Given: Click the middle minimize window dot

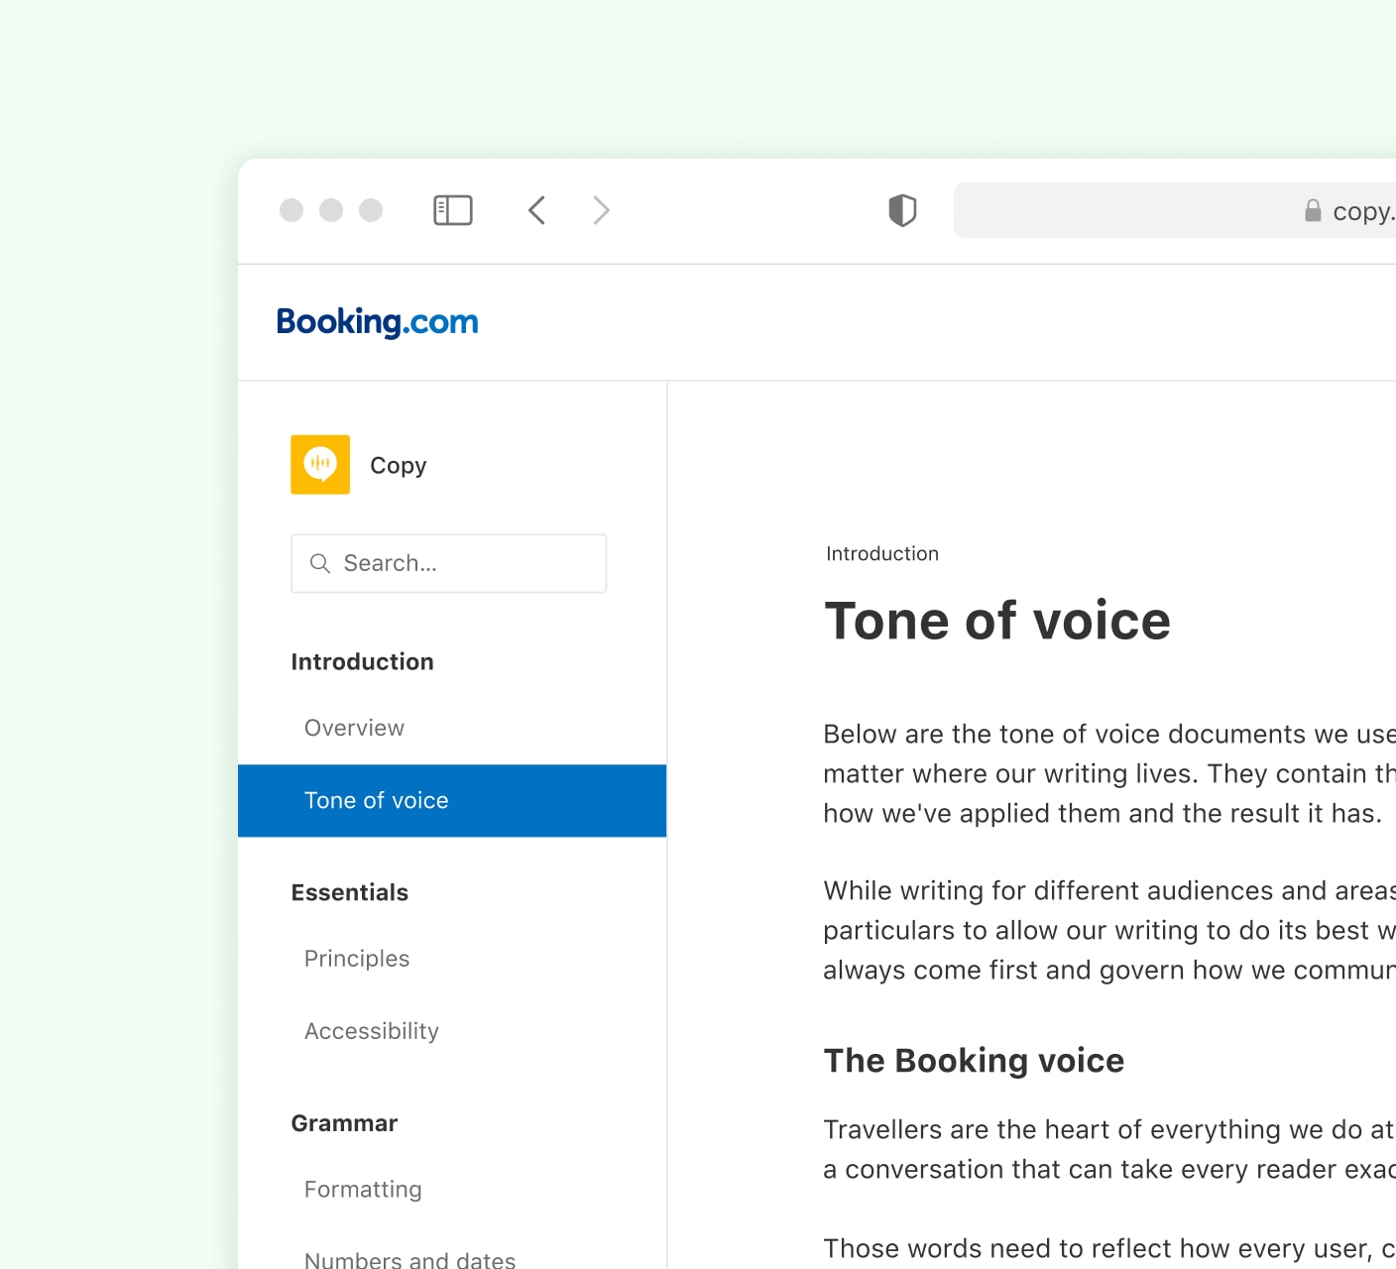Looking at the screenshot, I should point(331,210).
